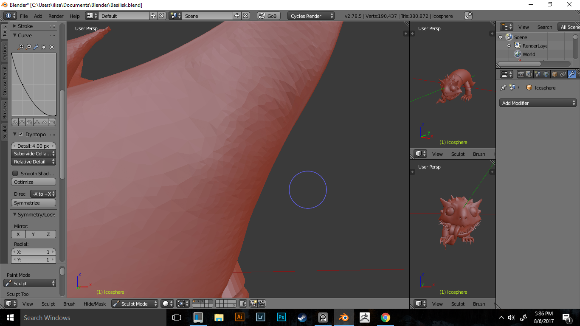Viewport: 580px width, 326px height.
Task: Open World properties globe tab
Action: coord(546,74)
